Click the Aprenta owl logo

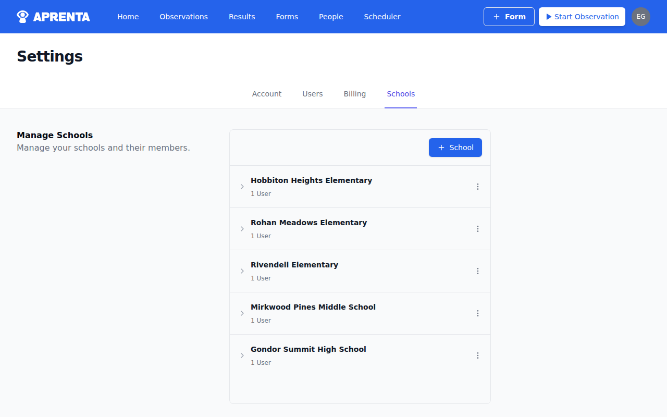(22, 16)
